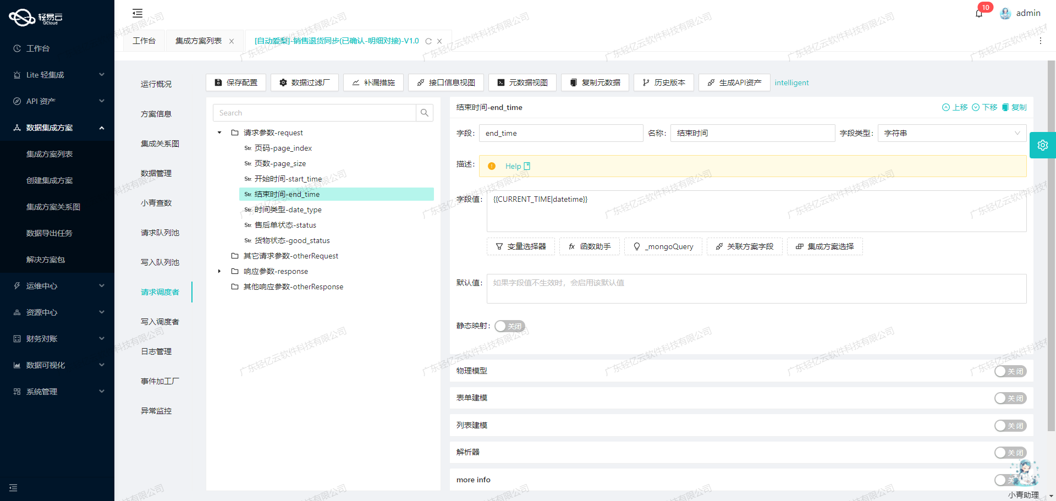Expand the 数据可视化 sidebar menu

pyautogui.click(x=57, y=365)
